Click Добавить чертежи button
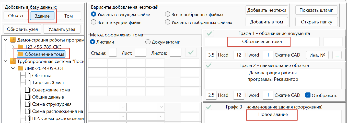The image size is (347, 123). pyautogui.click(x=267, y=10)
